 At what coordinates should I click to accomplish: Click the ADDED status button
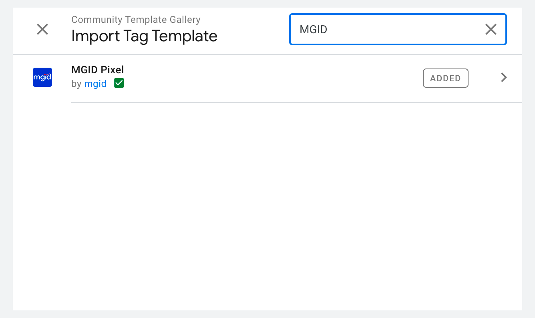tap(446, 78)
